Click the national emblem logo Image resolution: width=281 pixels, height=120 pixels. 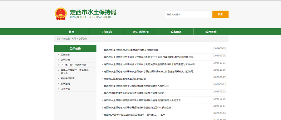click(61, 14)
